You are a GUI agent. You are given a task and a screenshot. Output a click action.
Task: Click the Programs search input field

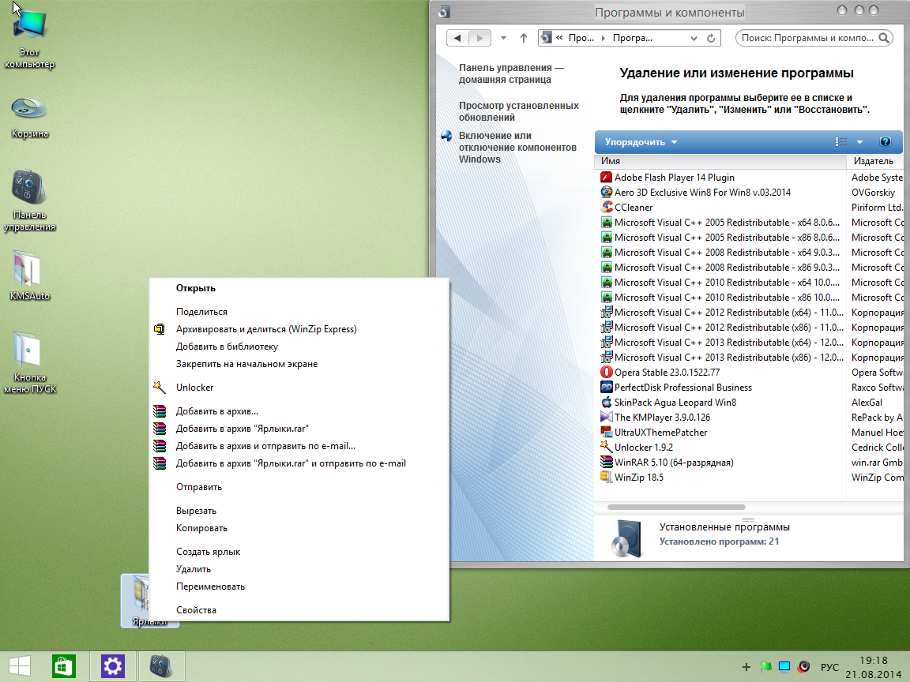click(x=807, y=38)
